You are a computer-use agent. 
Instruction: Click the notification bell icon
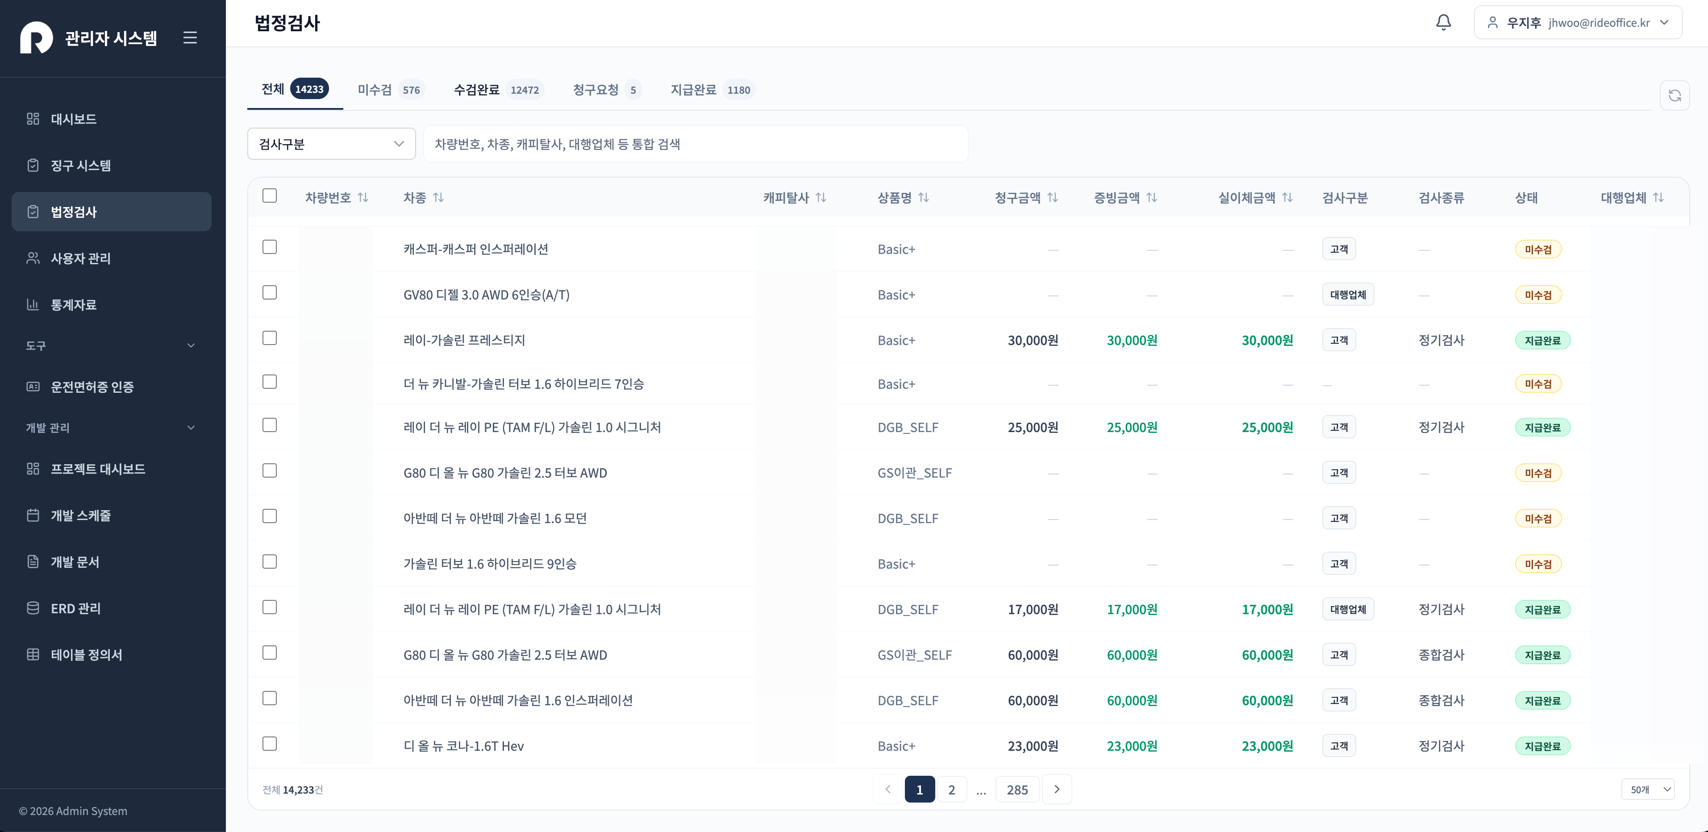coord(1443,22)
